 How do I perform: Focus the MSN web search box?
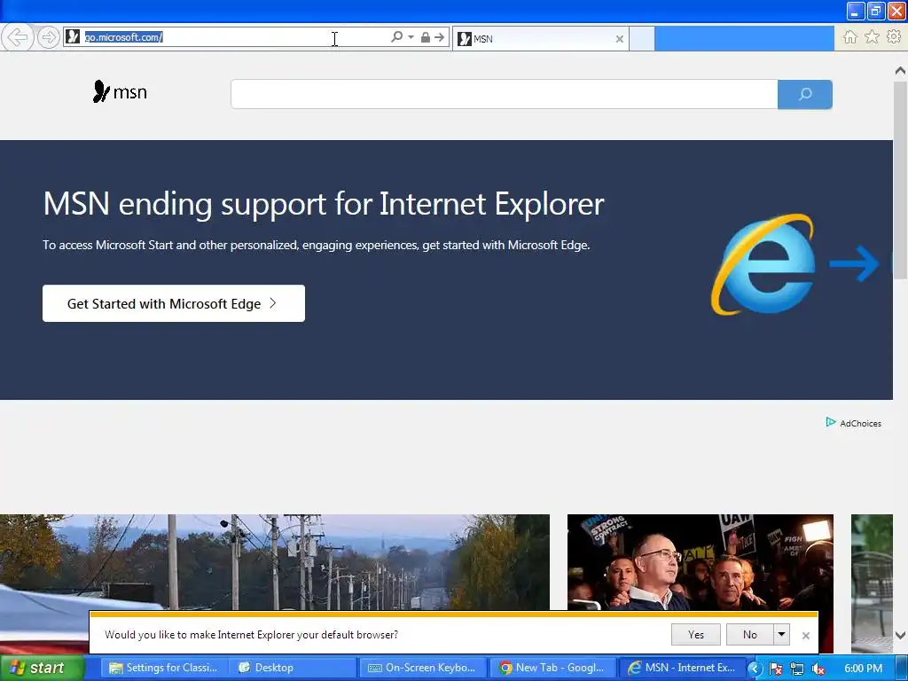point(504,94)
